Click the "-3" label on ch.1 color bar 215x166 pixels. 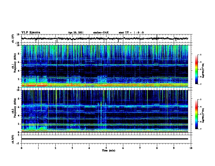(200, 55)
